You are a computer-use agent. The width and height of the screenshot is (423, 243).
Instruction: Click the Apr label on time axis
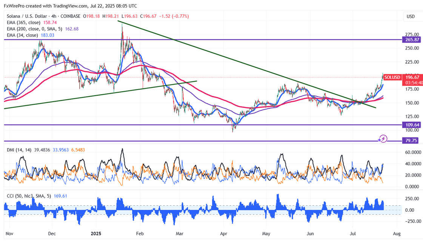[x=223, y=234]
